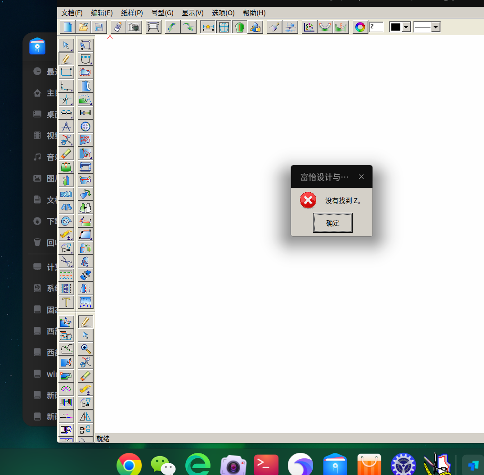Expand the line style dropdown arrow

coord(435,27)
